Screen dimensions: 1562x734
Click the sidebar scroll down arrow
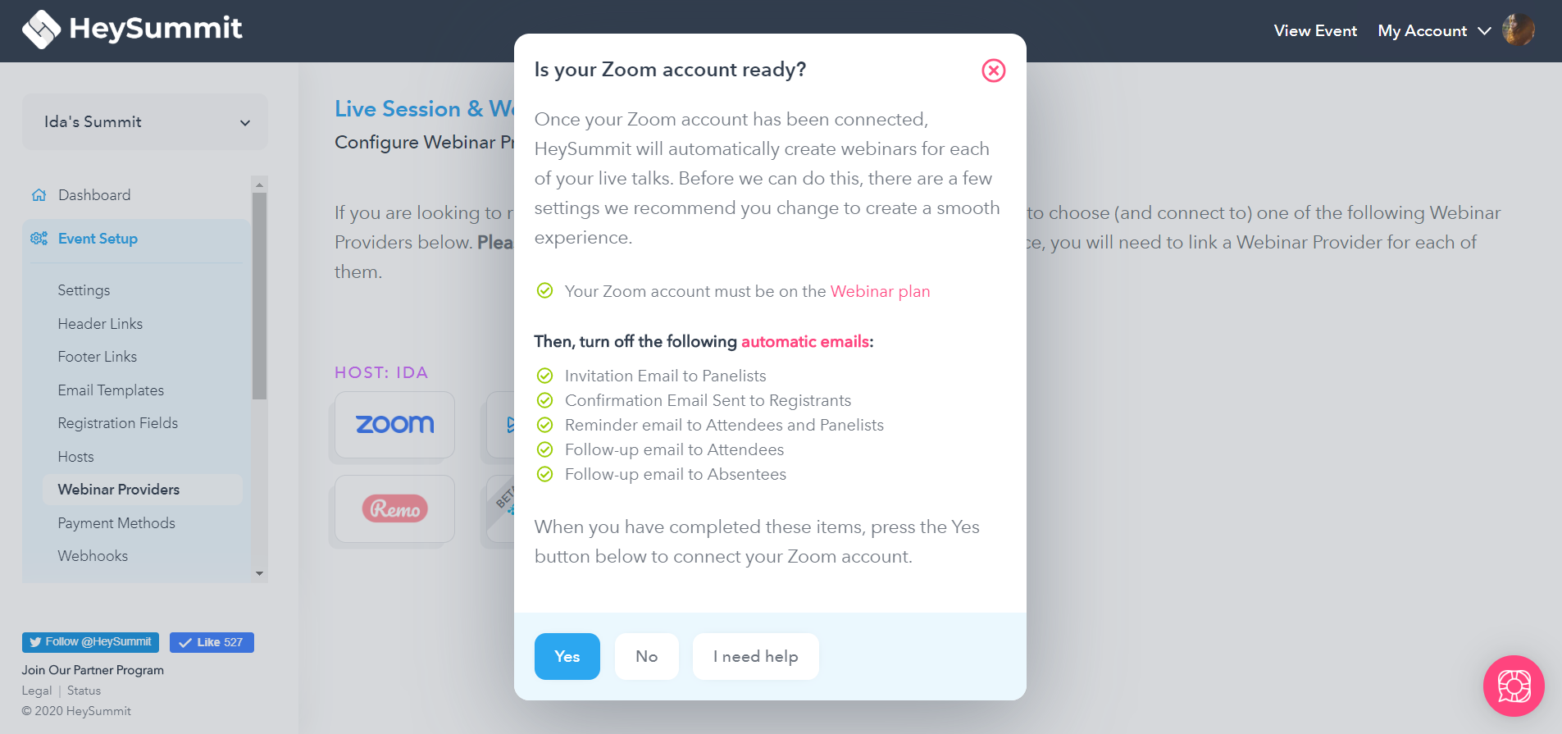tap(260, 573)
